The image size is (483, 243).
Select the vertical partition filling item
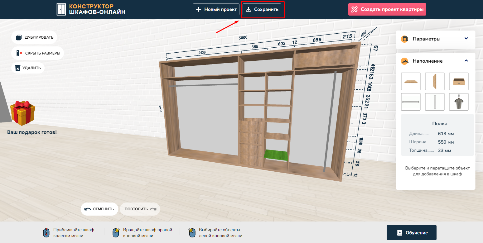coord(435,81)
